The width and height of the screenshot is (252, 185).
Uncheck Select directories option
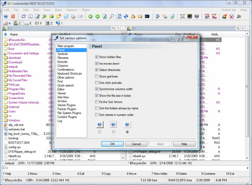(x=97, y=70)
